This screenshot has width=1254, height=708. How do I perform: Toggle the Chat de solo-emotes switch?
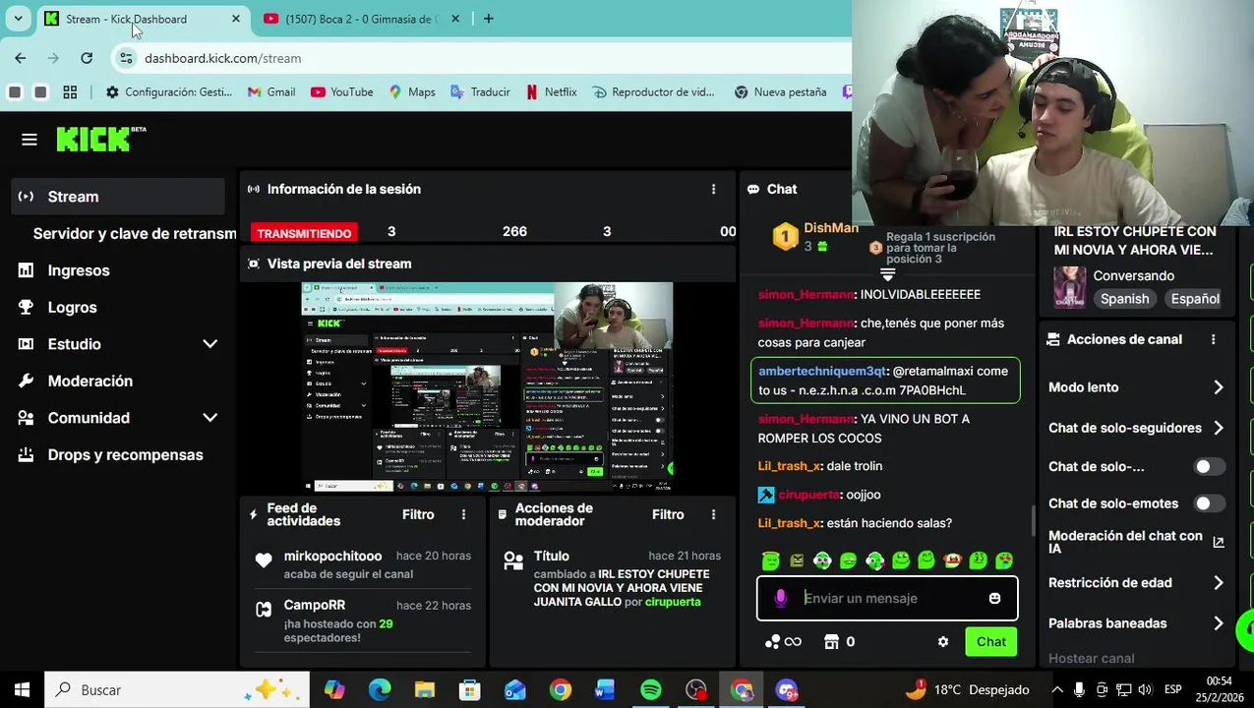click(x=1209, y=503)
